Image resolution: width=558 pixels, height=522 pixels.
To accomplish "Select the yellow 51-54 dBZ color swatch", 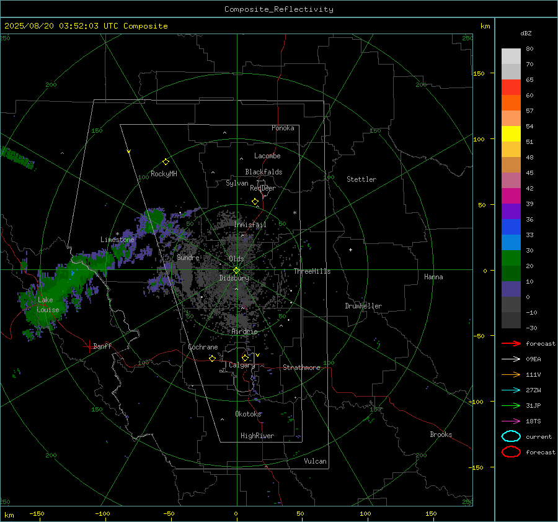I will click(x=511, y=133).
